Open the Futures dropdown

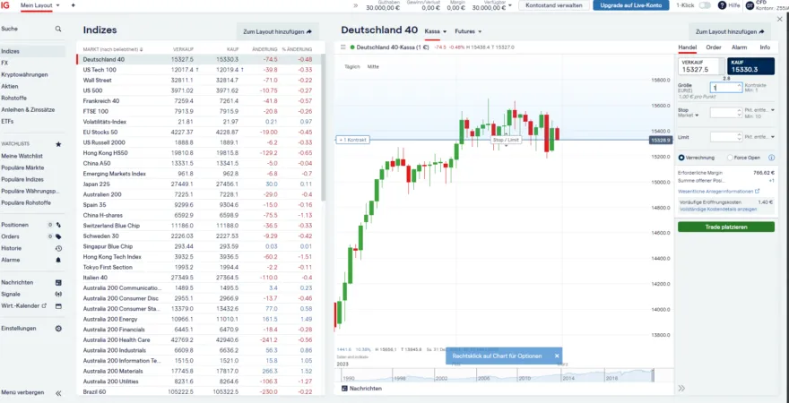pyautogui.click(x=467, y=30)
